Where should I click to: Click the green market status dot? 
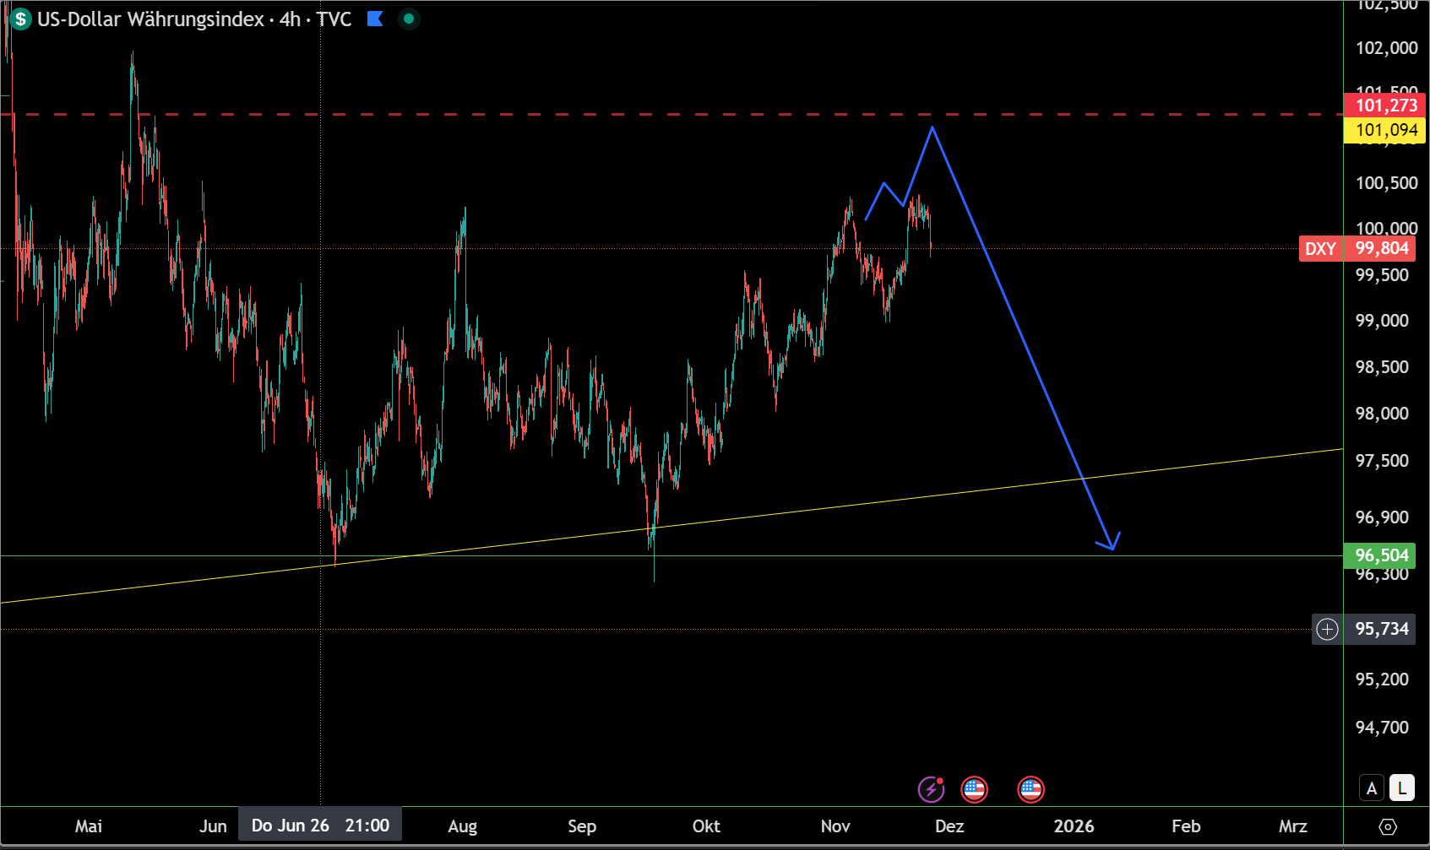[x=409, y=19]
